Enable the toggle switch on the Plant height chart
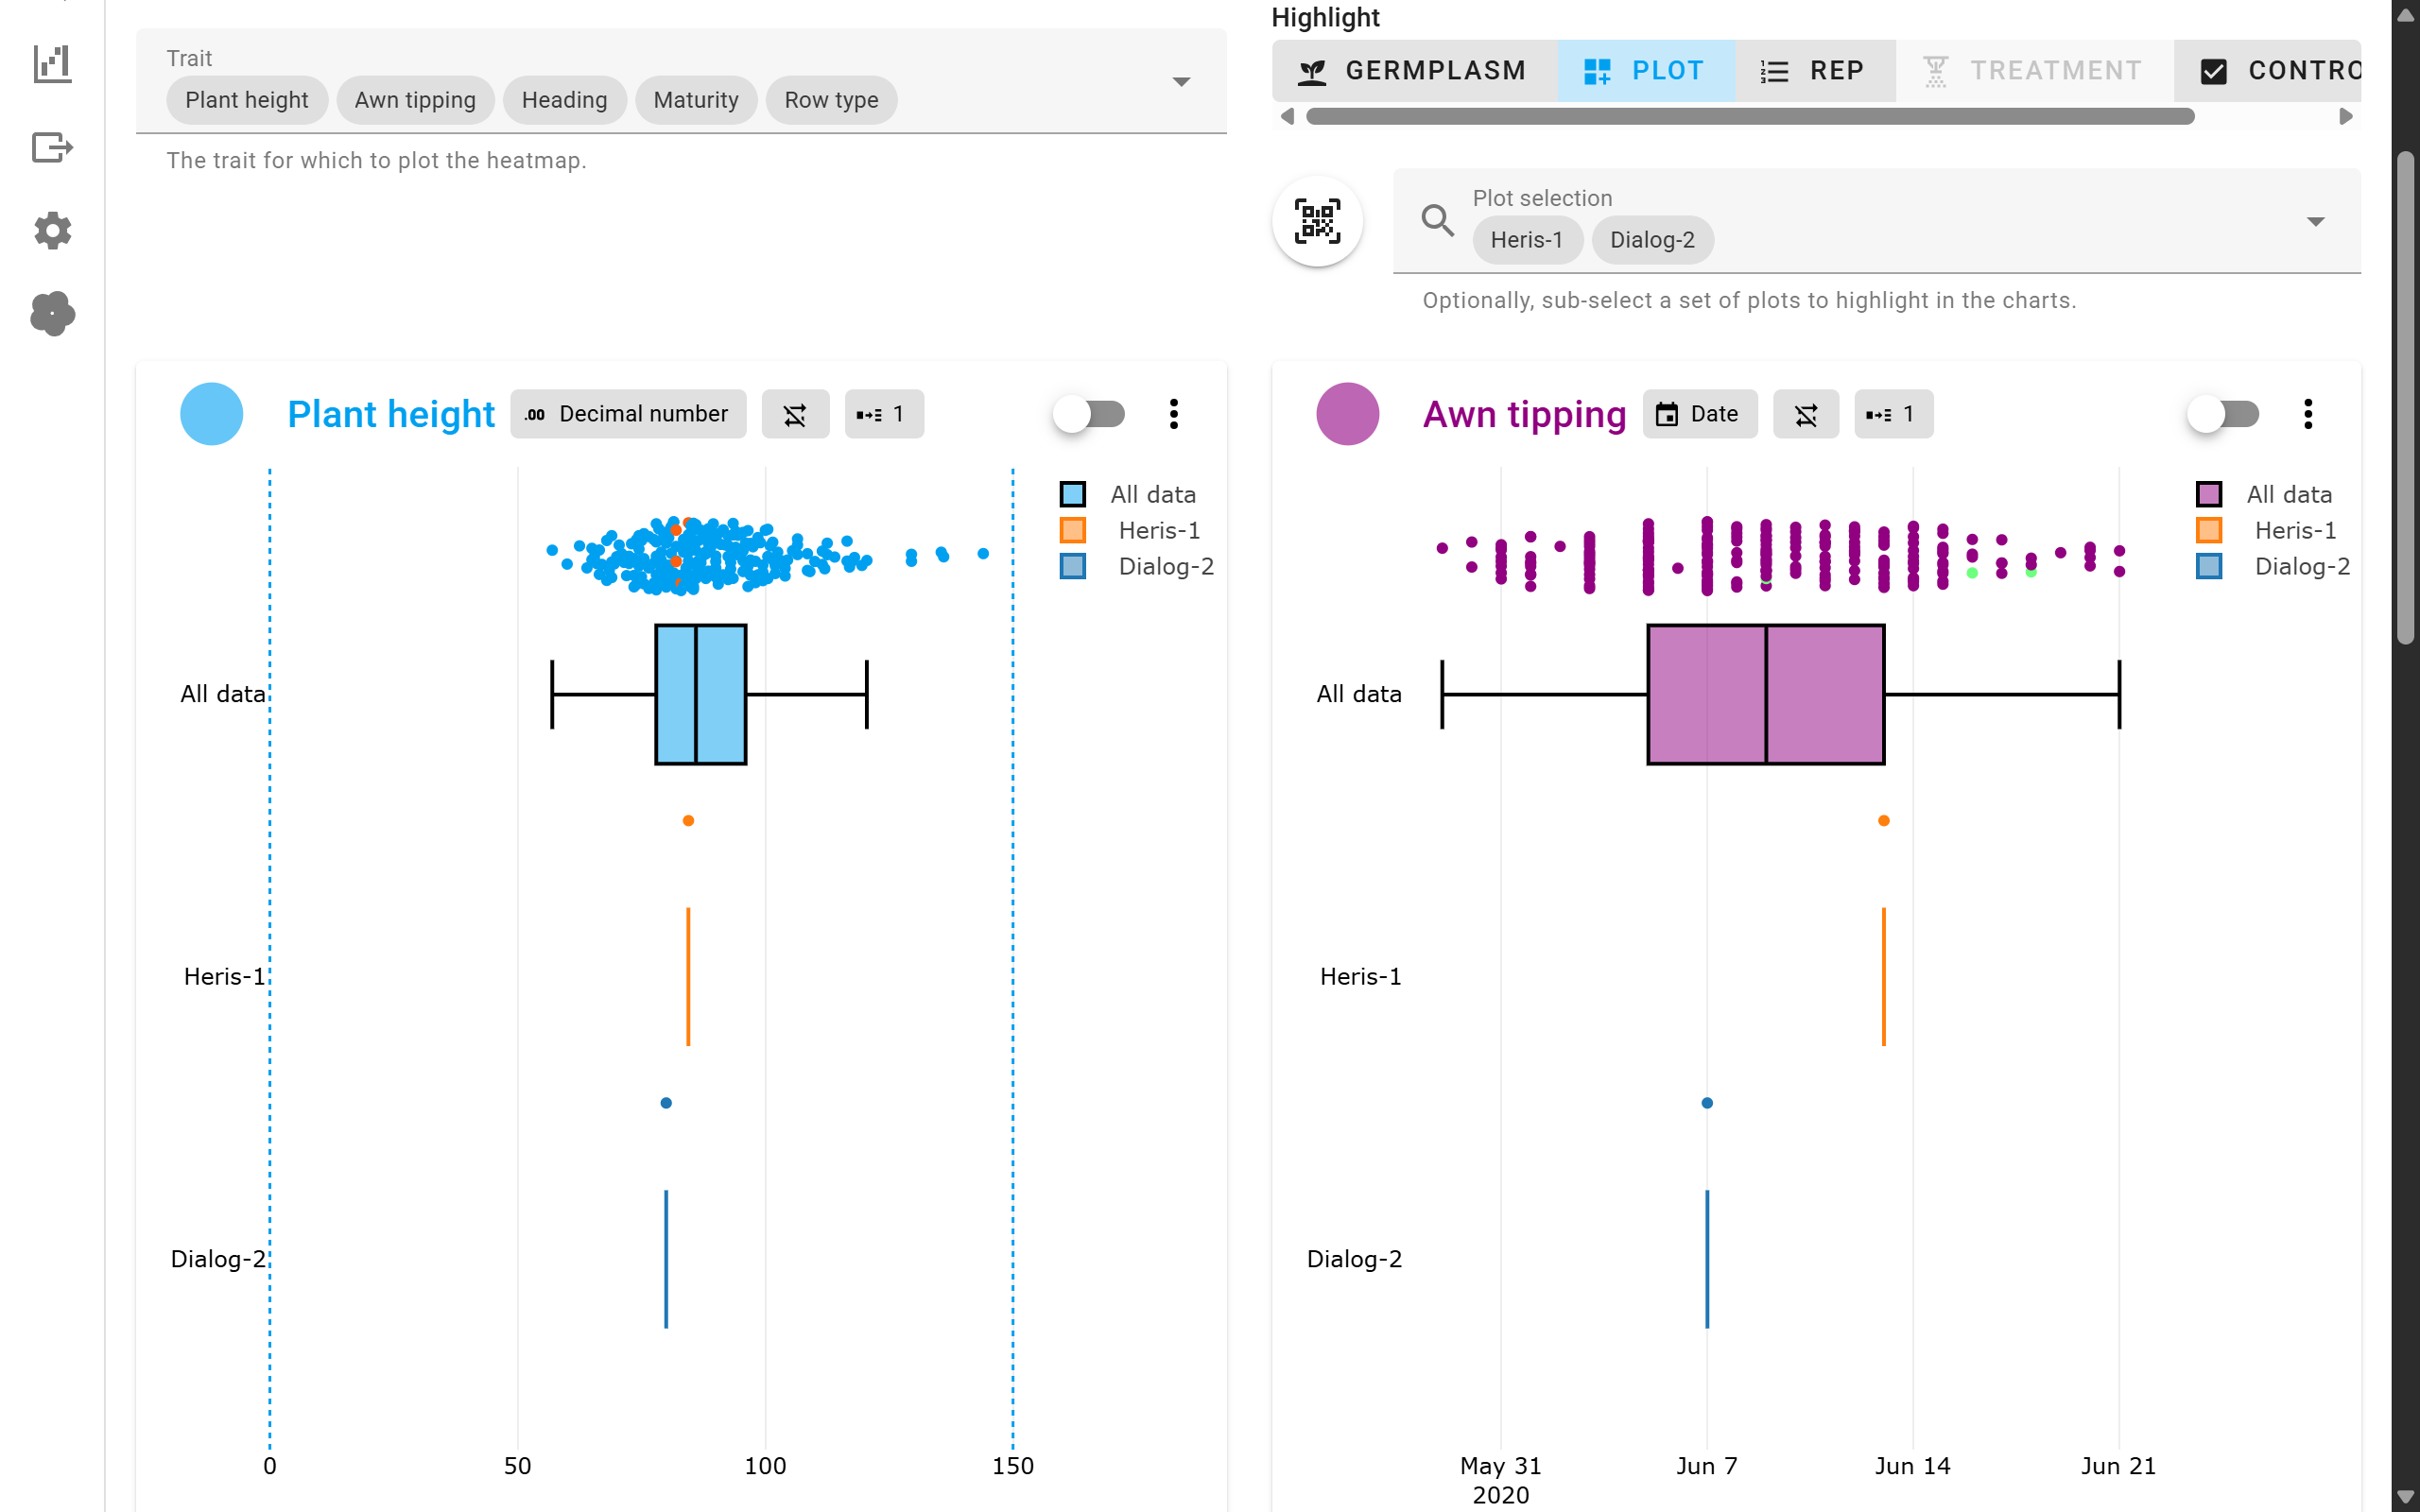Viewport: 2420px width, 1512px height. click(1088, 413)
